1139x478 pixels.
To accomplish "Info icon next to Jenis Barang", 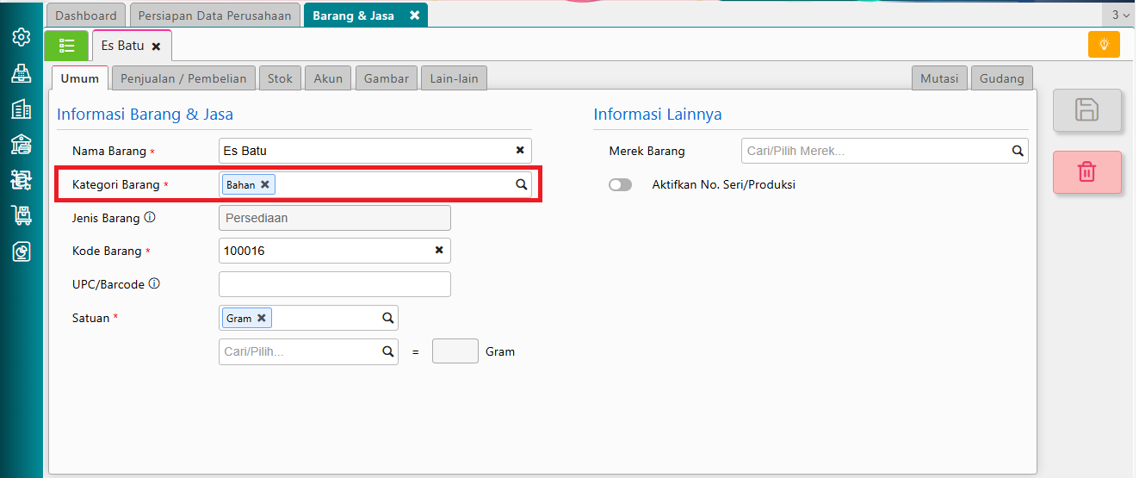I will 150,217.
